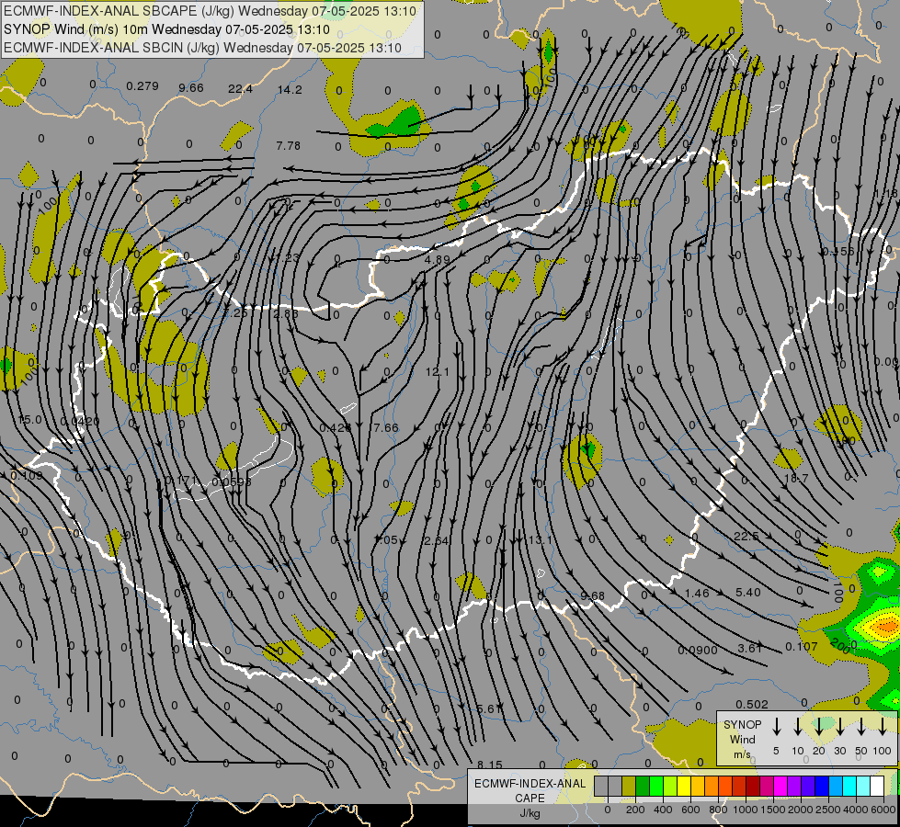Image resolution: width=900 pixels, height=827 pixels.
Task: Click the 4.89 value on the map
Action: tap(438, 259)
